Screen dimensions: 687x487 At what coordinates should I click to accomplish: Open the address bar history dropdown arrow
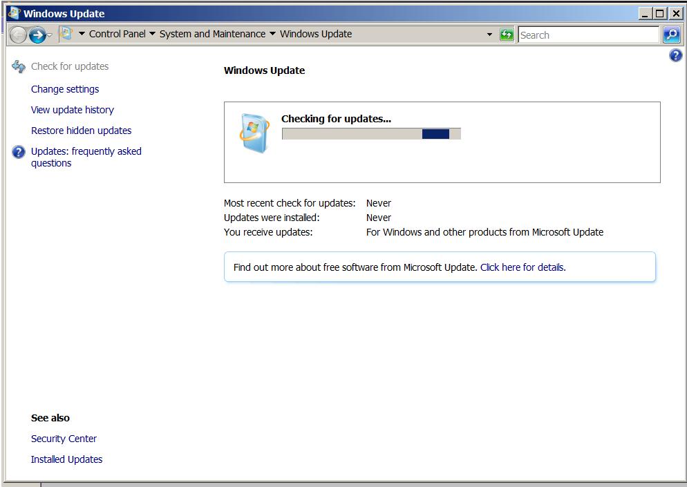pyautogui.click(x=490, y=34)
